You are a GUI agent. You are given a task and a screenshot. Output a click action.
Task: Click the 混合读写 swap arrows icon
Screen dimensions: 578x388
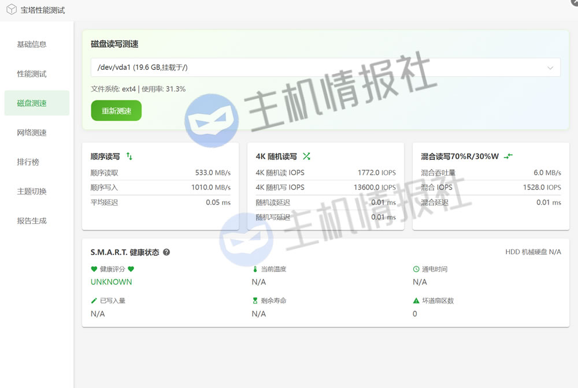point(508,156)
